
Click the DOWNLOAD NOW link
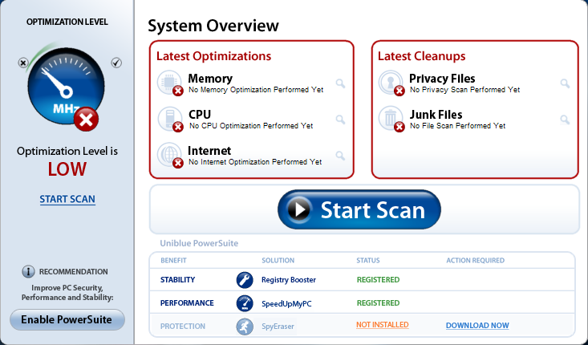(477, 326)
